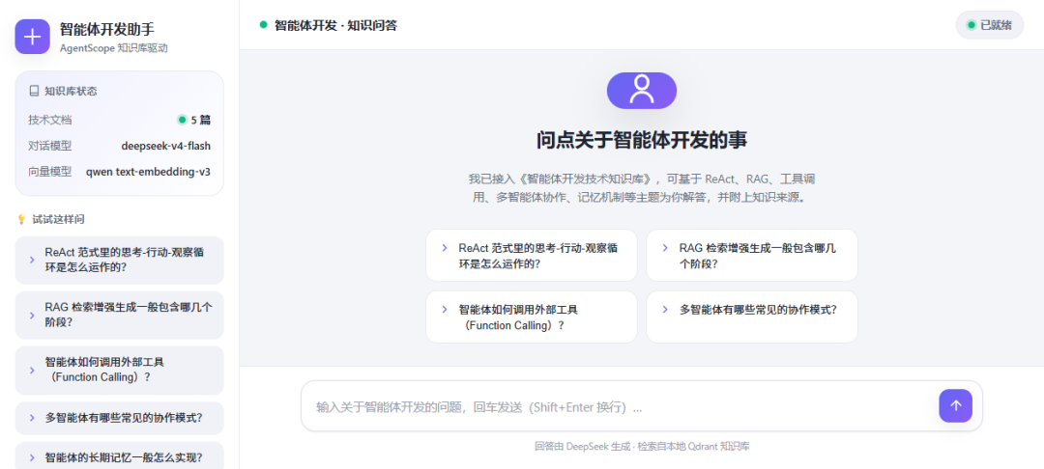Click the 对话模型 label
This screenshot has height=469, width=1044.
[50, 146]
